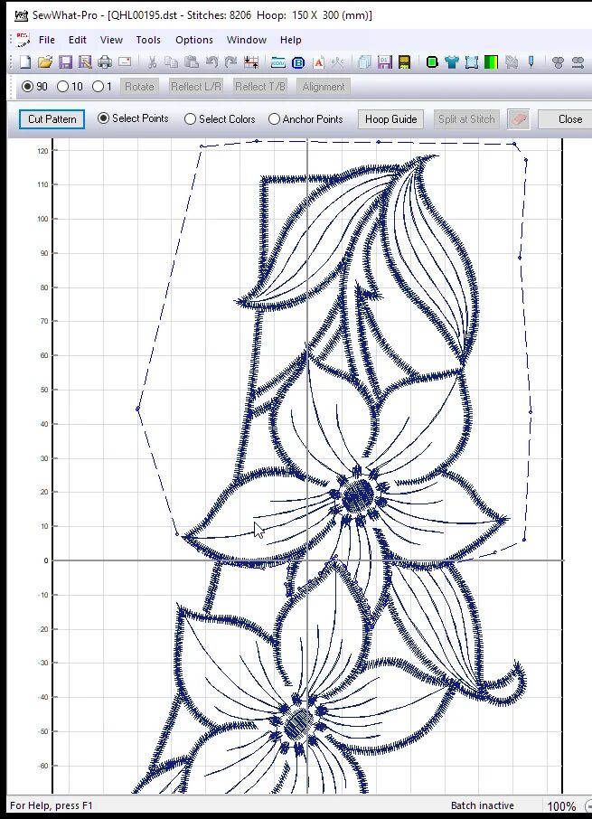Screen dimensions: 592x819
Task: Save the design with the floppy icon
Action: 65,62
